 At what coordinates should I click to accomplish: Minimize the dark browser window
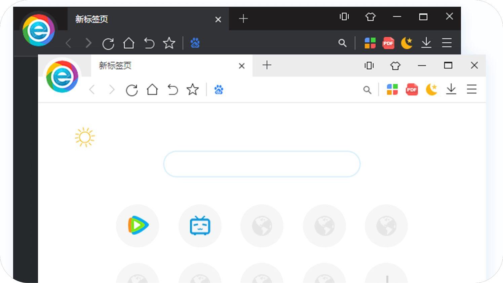(x=397, y=16)
